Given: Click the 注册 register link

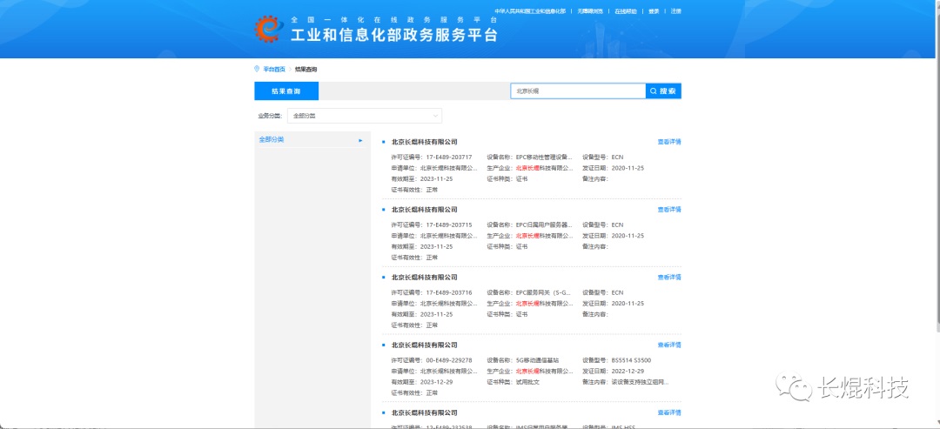Looking at the screenshot, I should (x=675, y=11).
